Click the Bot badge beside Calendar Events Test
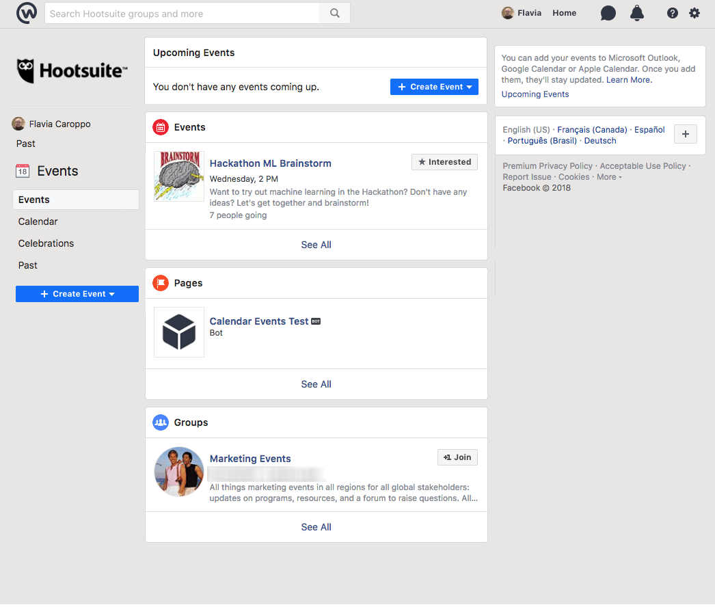This screenshot has width=715, height=607. (316, 321)
